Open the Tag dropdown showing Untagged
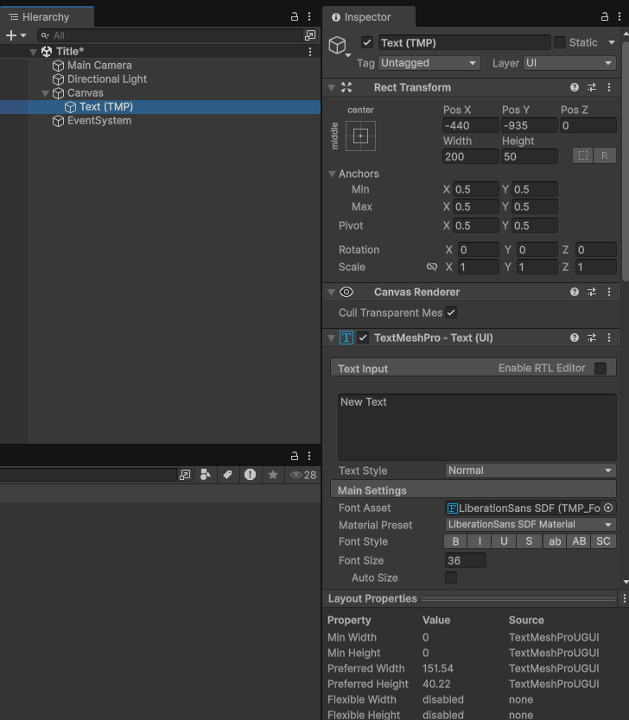This screenshot has width=629, height=720. pos(429,63)
